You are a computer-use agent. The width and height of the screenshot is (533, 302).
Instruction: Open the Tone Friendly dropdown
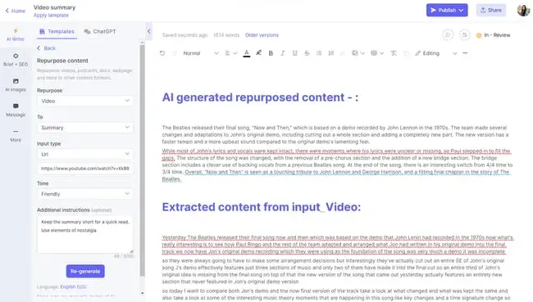85,194
